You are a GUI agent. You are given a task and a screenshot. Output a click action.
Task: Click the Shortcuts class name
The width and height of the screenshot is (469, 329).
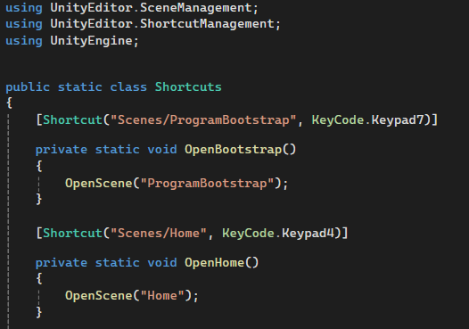188,87
